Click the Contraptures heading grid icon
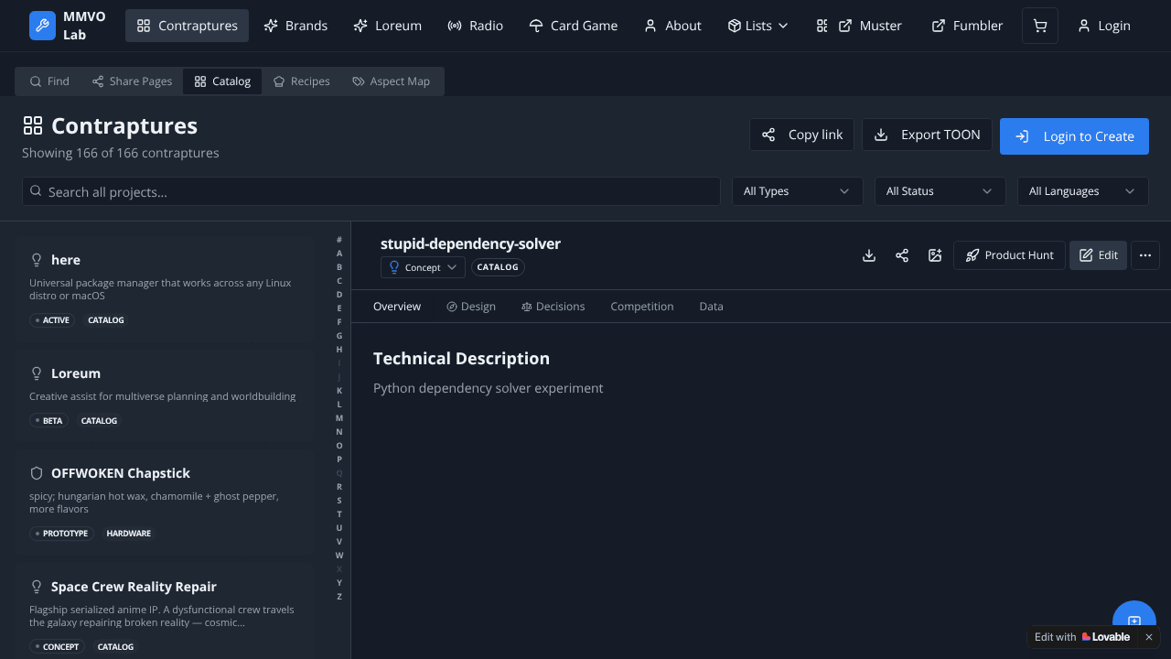 [x=33, y=125]
